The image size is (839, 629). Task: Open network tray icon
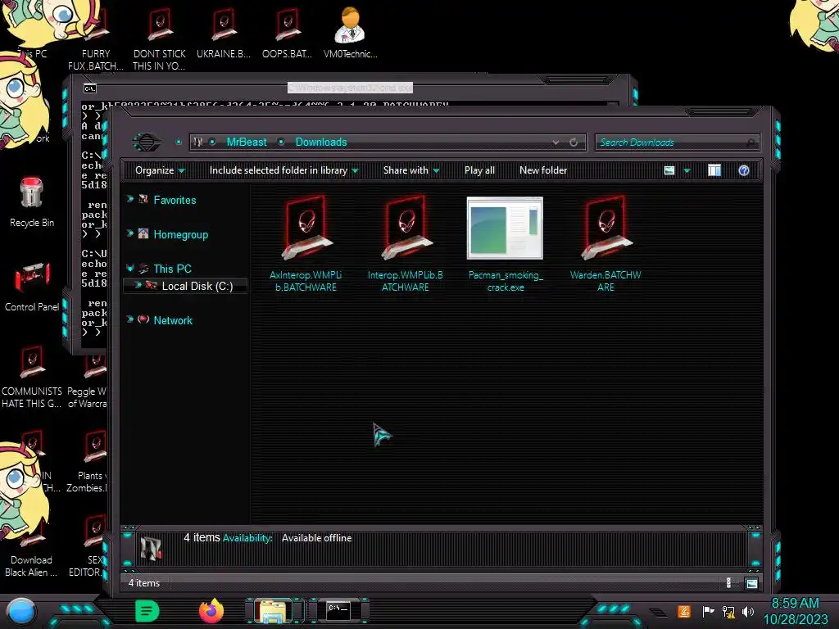[728, 611]
